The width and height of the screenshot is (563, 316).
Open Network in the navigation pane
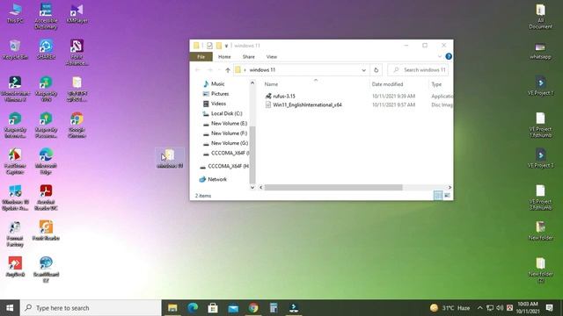217,179
